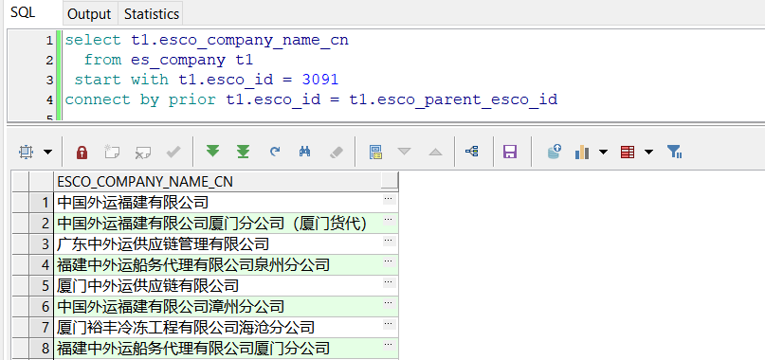Click the red lock Edit data icon
Screen dimensions: 765x360
(x=82, y=153)
